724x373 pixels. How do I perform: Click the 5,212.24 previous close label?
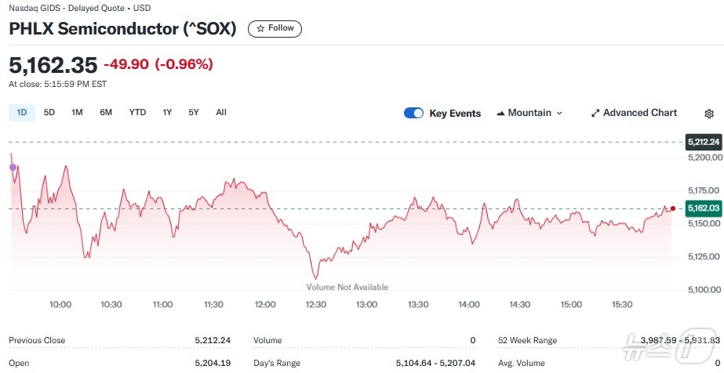coord(703,142)
